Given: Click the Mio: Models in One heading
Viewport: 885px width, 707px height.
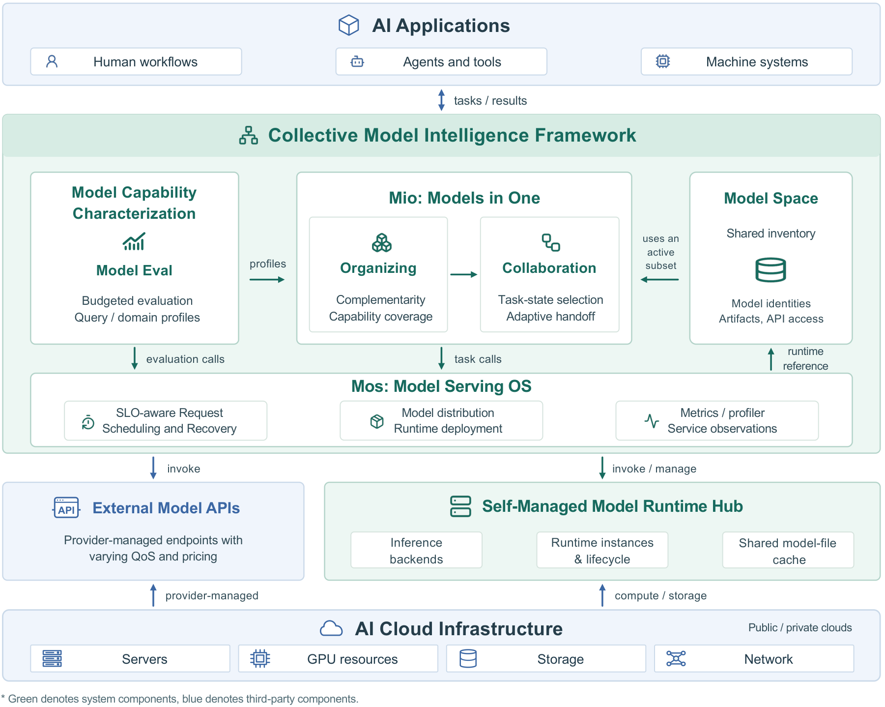Looking at the screenshot, I should (464, 198).
